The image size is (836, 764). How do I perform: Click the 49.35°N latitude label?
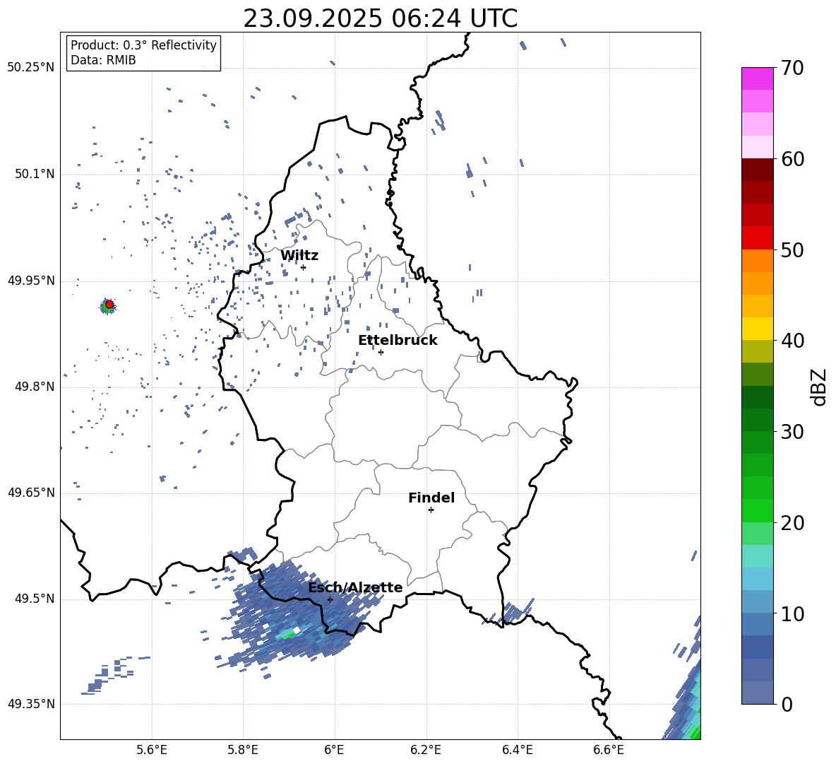(30, 704)
